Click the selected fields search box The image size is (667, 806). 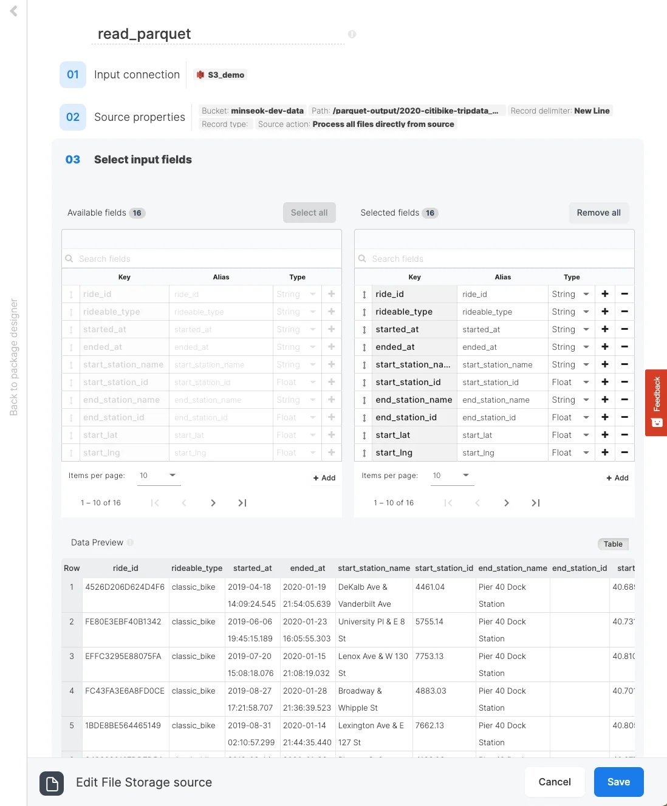tap(494, 259)
